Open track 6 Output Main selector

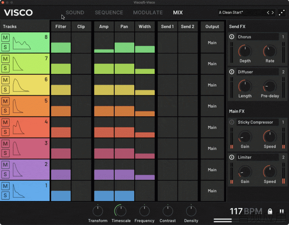coord(212,85)
